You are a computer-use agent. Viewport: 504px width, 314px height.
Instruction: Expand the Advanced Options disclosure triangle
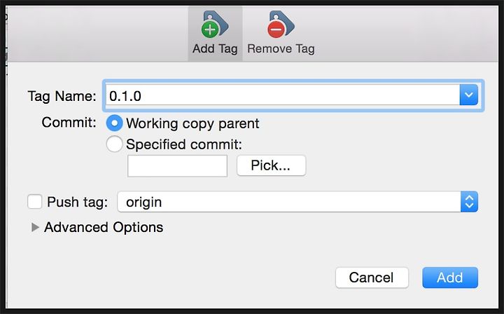pyautogui.click(x=35, y=227)
